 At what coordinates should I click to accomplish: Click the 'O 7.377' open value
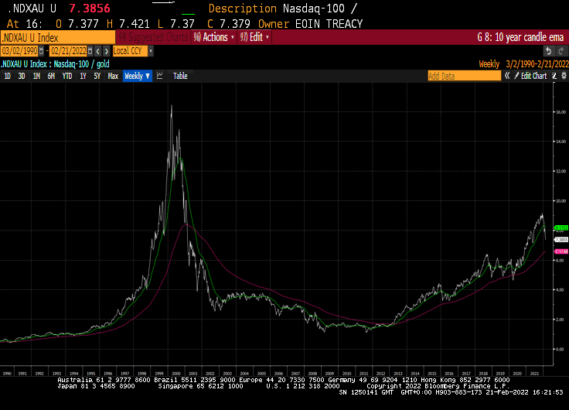[x=77, y=24]
